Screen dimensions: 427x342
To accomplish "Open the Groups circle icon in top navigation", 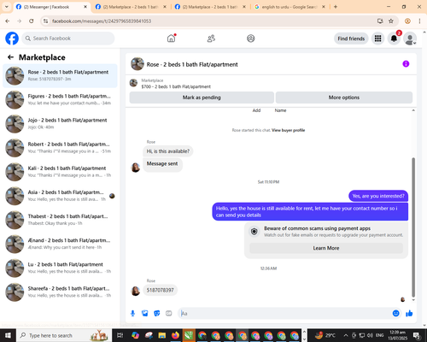I will [251, 38].
